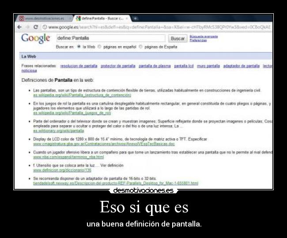Click the browser forward arrow
This screenshot has width=287, height=238.
coord(28,27)
